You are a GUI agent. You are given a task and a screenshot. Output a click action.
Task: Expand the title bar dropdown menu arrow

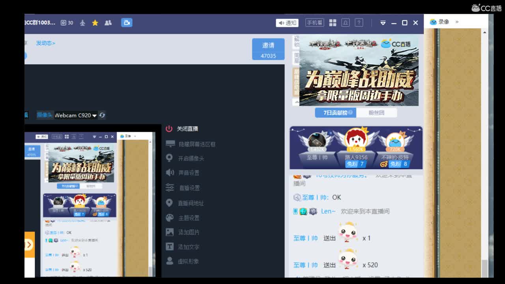(x=383, y=23)
